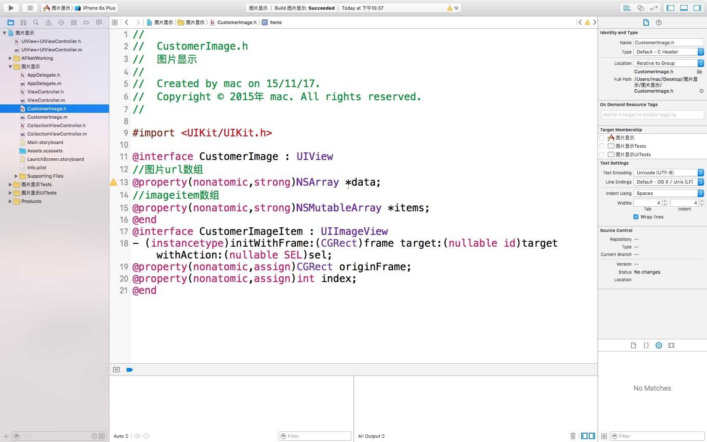Clear the console with trash icon

[x=573, y=436]
